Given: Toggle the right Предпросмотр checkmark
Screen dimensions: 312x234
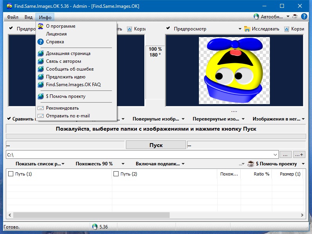Looking at the screenshot, I should tap(168, 28).
